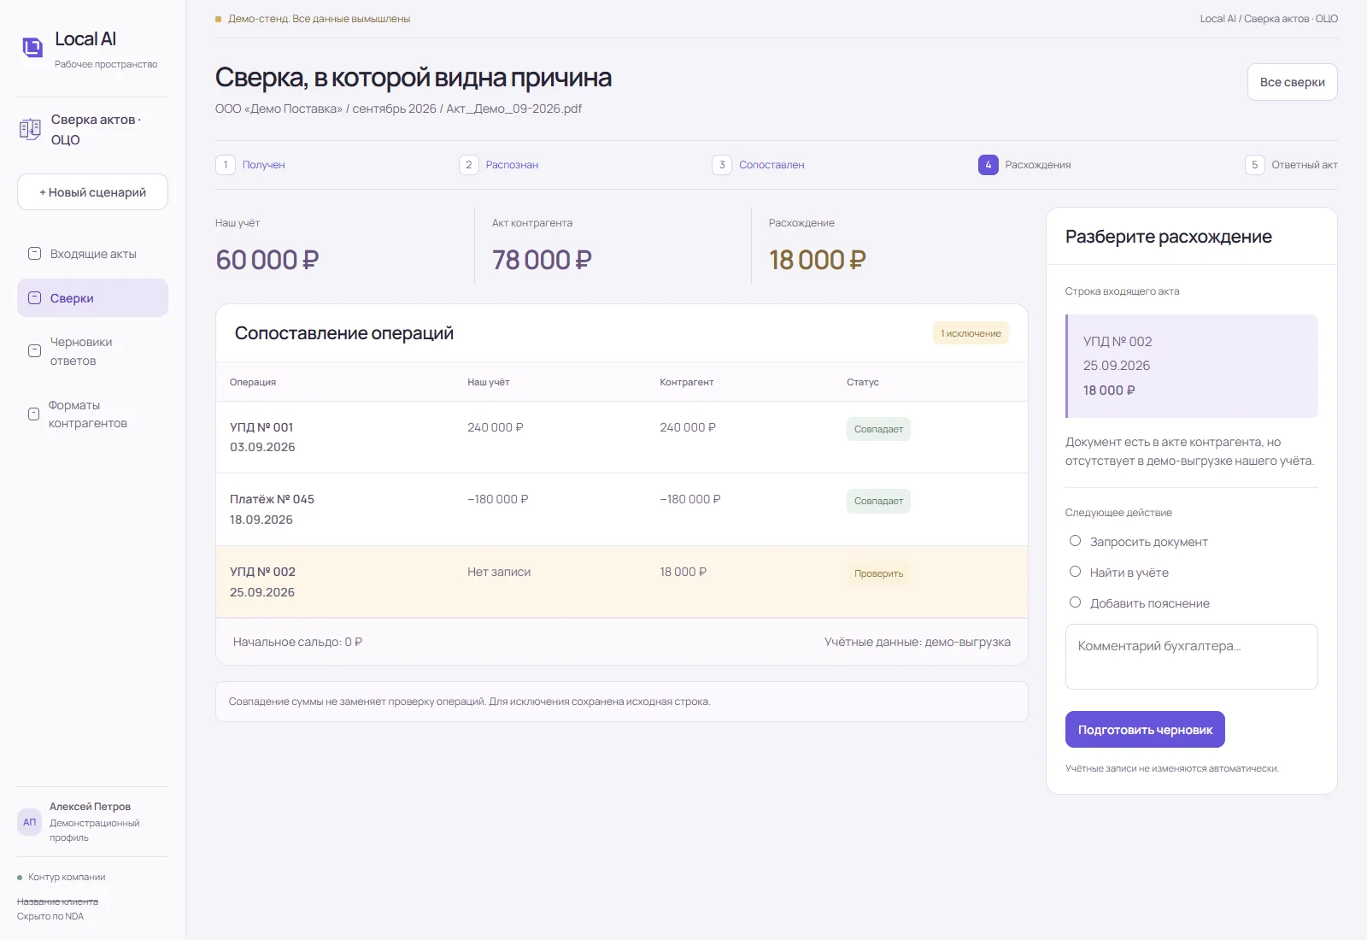Go to step 5 Ответный акт
This screenshot has width=1367, height=940.
[x=1291, y=165]
